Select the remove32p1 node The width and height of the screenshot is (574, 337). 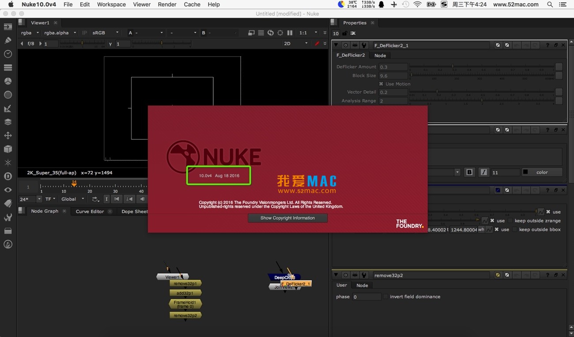tap(185, 284)
